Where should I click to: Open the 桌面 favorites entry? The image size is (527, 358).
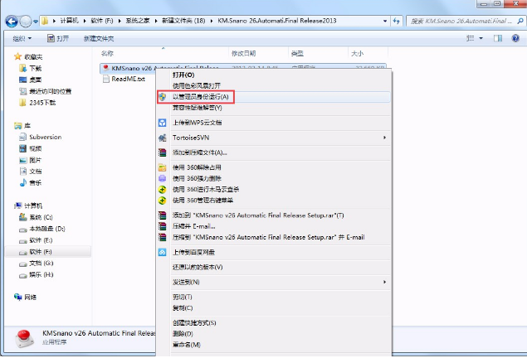pyautogui.click(x=35, y=80)
